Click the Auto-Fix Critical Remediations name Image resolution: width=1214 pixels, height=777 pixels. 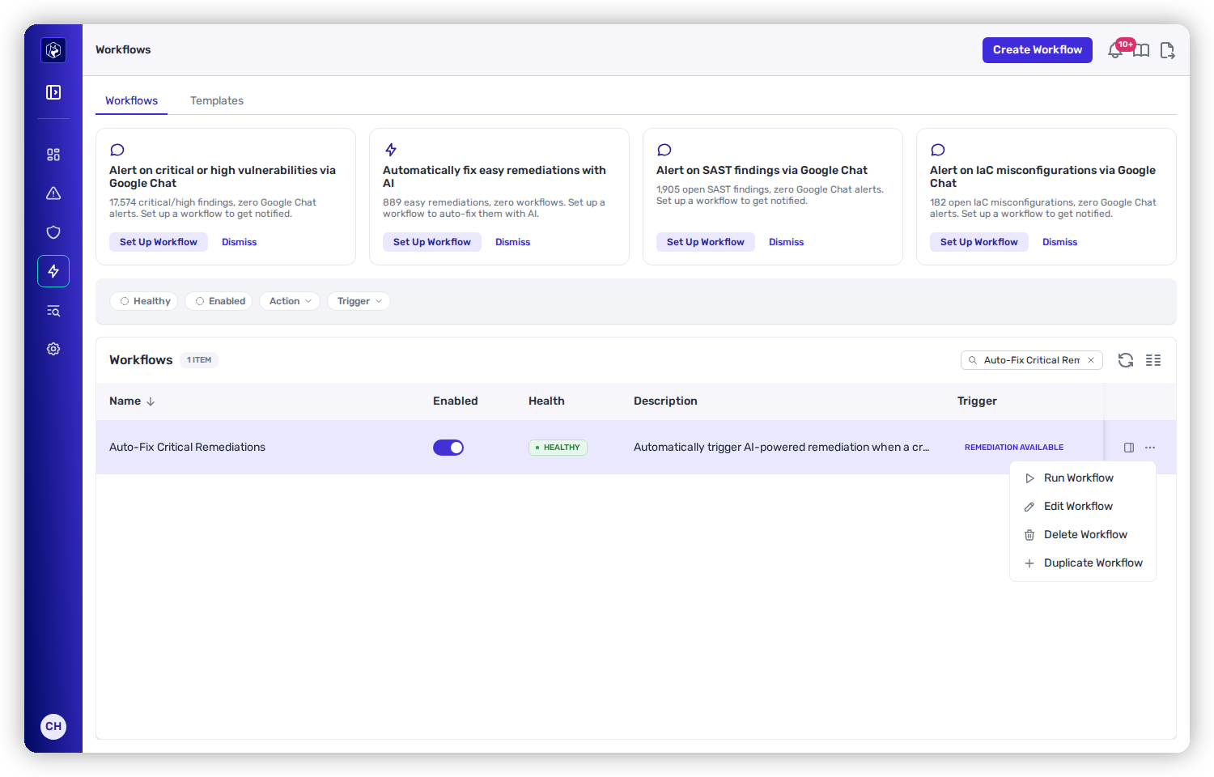(x=187, y=448)
